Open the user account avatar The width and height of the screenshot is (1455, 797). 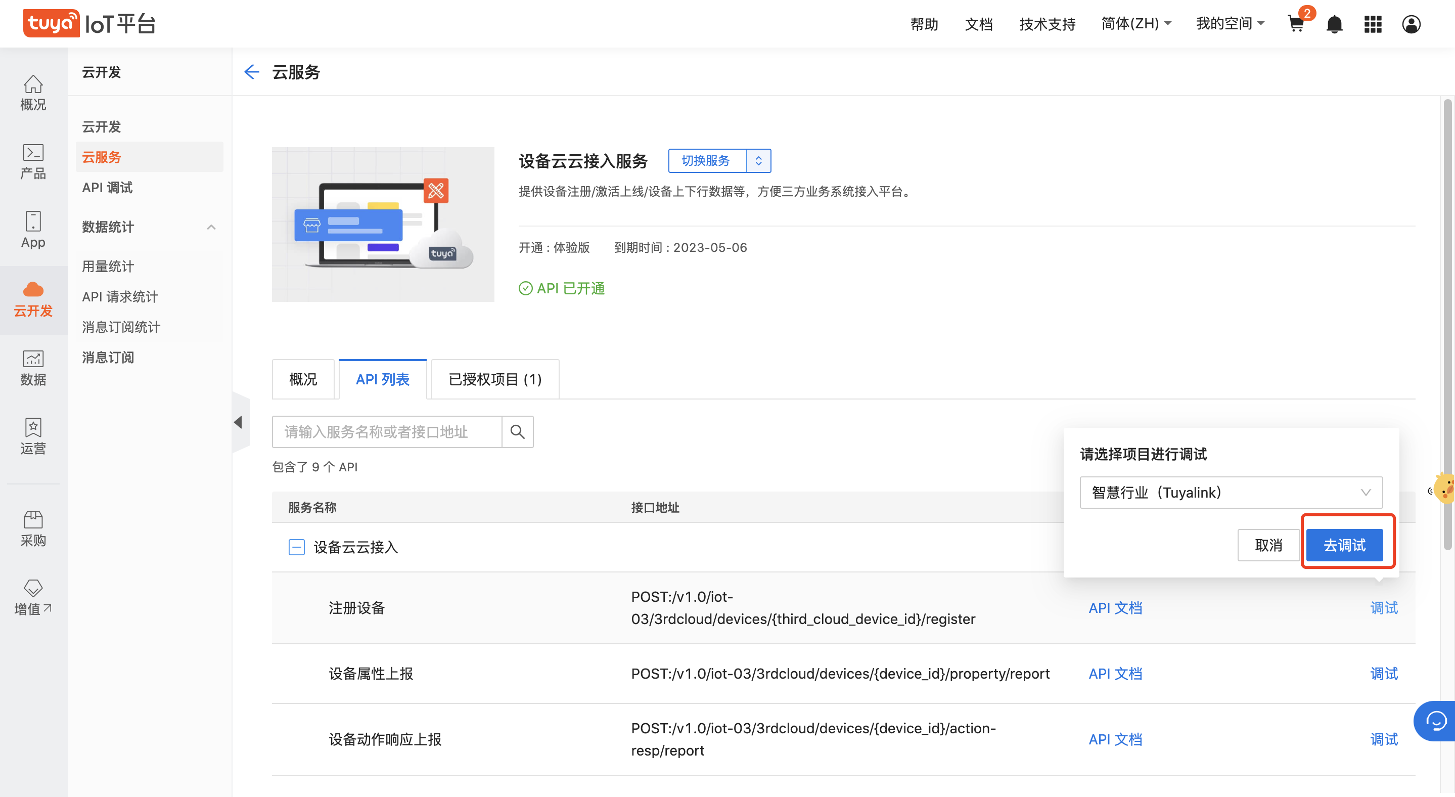click(x=1411, y=24)
